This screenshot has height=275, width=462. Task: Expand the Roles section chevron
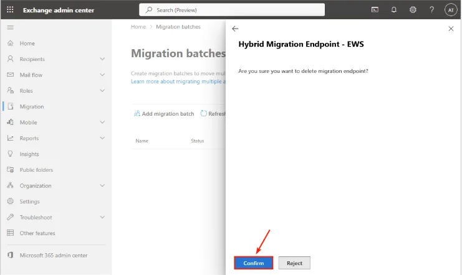pyautogui.click(x=102, y=91)
